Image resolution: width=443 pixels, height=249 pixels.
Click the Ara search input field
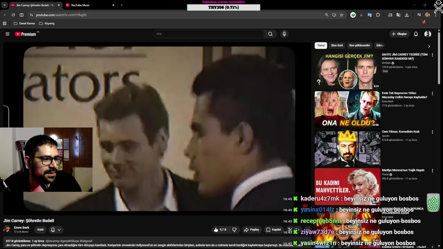[208, 34]
